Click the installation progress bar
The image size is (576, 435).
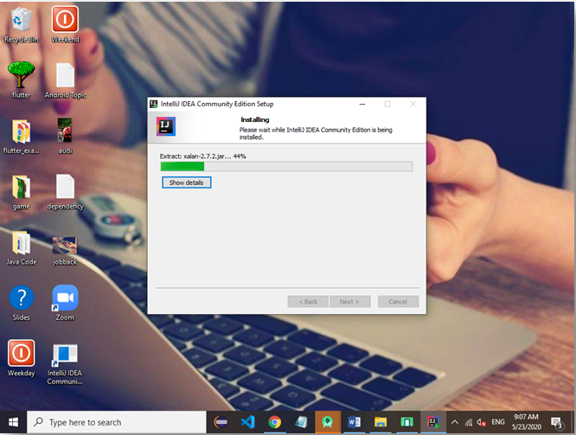286,166
